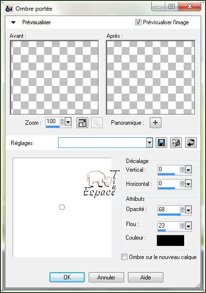Open the Zoom value dropdown arrow
The height and width of the screenshot is (293, 206).
[x=68, y=122]
